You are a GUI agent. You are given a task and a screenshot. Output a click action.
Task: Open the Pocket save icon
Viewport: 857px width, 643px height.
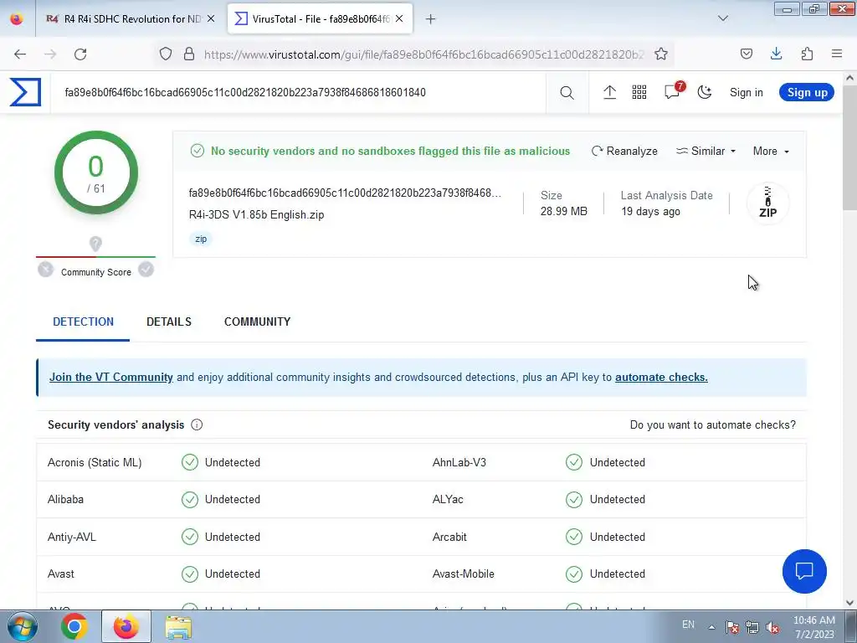tap(747, 54)
